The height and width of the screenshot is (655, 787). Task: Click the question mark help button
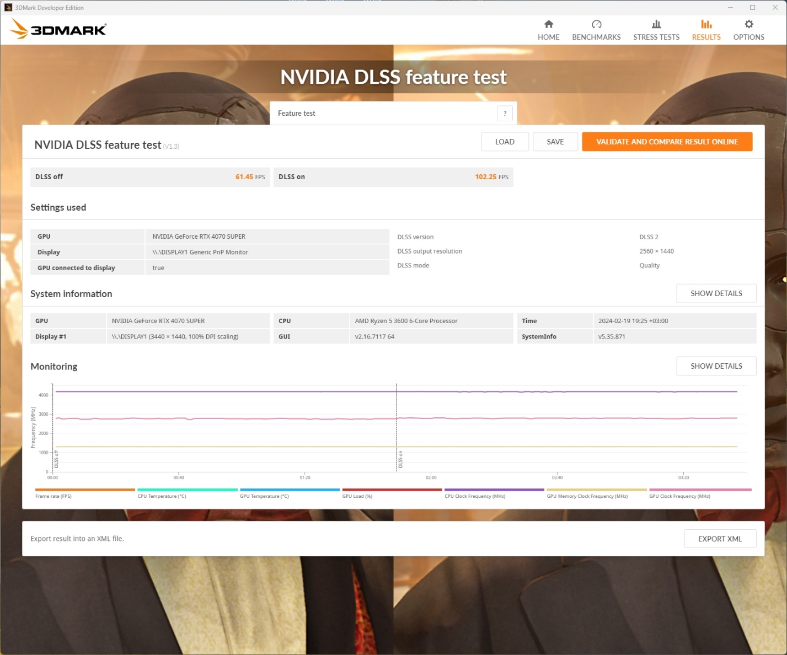[505, 113]
